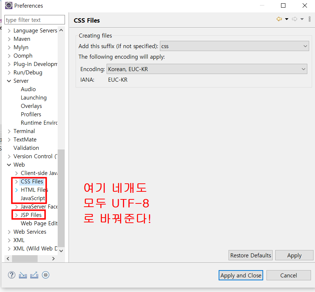
Task: Expand the CSS Files subtree arrow
Action: point(16,182)
